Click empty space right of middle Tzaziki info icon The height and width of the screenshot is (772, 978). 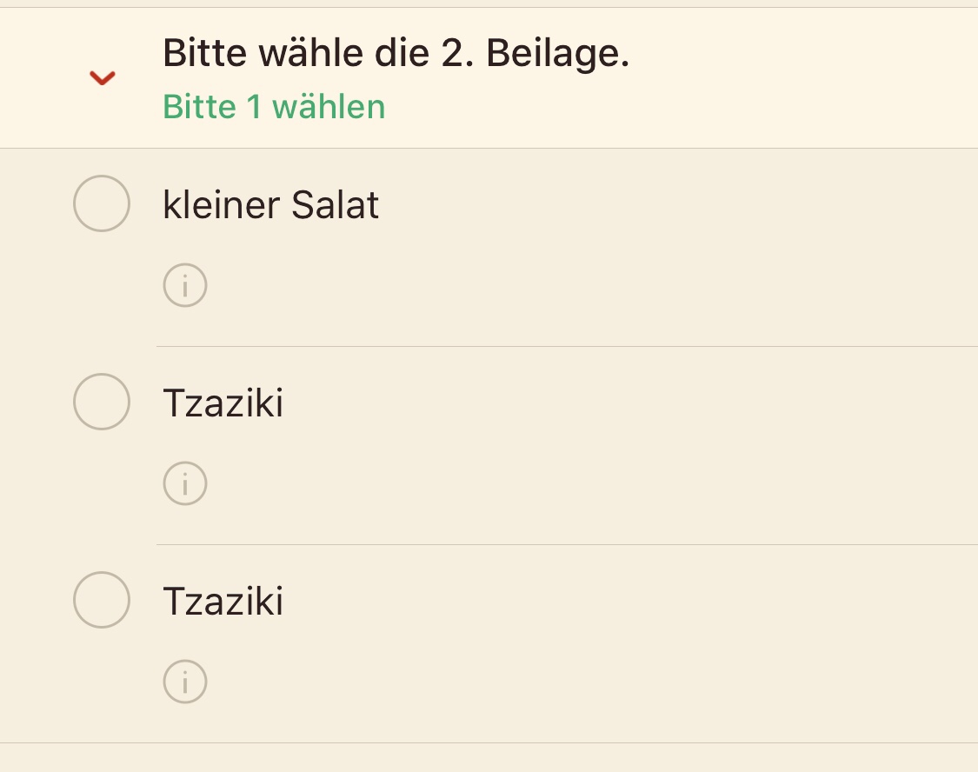[x=565, y=483]
